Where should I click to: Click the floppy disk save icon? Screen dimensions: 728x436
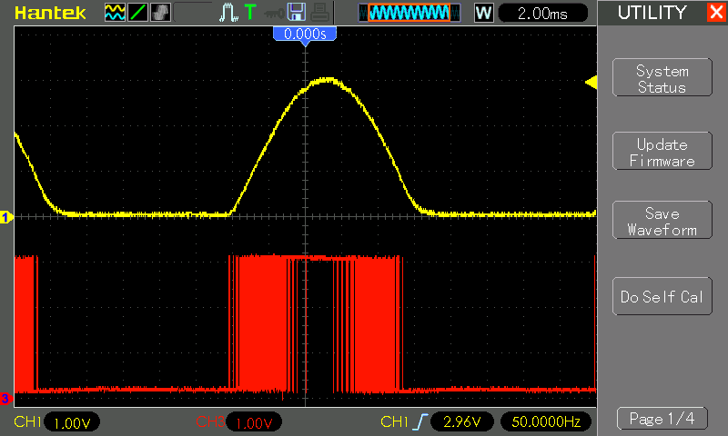click(296, 13)
